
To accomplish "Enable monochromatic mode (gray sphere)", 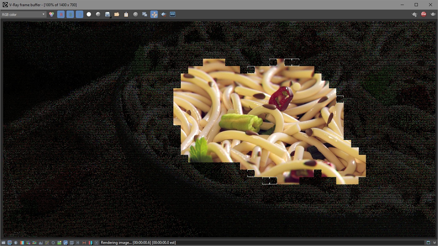I will coord(98,15).
